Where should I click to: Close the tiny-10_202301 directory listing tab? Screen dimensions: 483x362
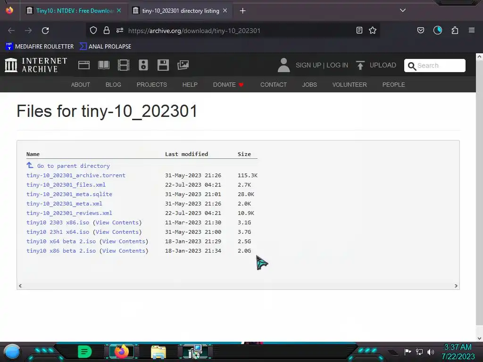(x=225, y=10)
